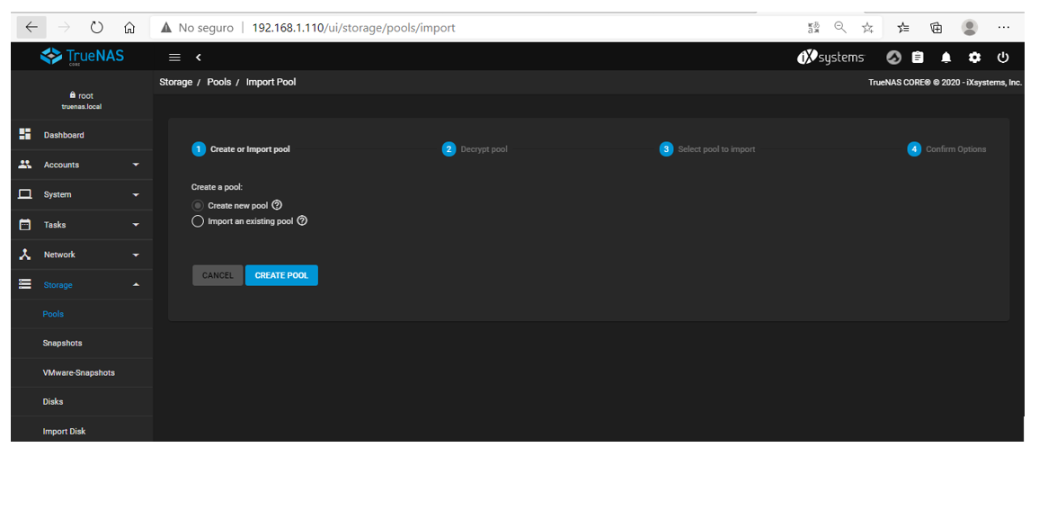Open the browser profile avatar
This screenshot has width=1039, height=510.
pyautogui.click(x=970, y=28)
